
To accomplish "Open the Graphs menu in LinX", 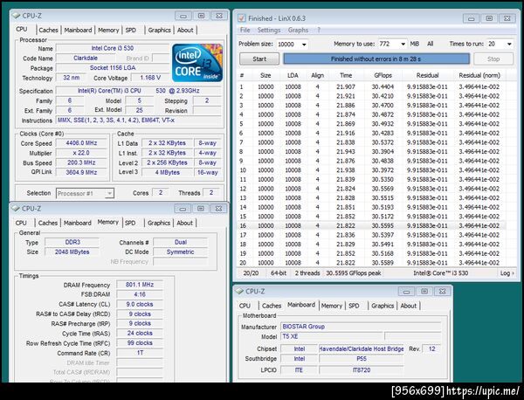I will point(298,30).
